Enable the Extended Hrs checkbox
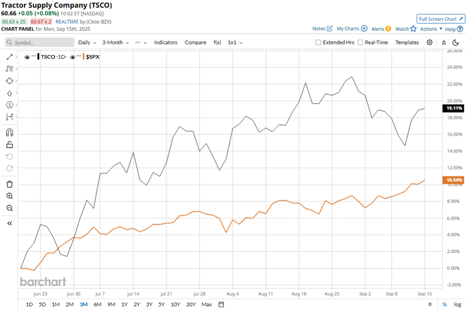The image size is (469, 313). pyautogui.click(x=318, y=42)
